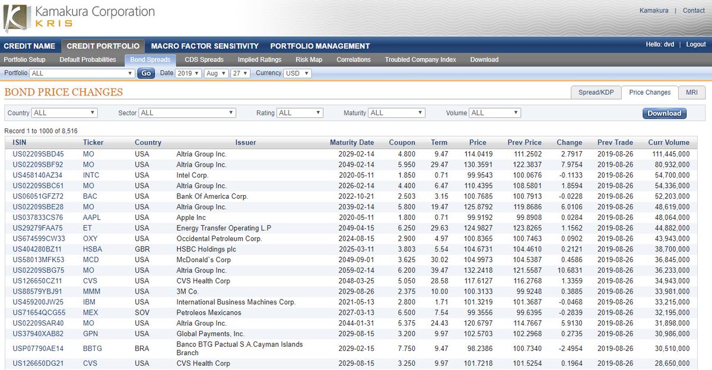Select issuer 3M Co.
This screenshot has height=370, width=712.
pyautogui.click(x=187, y=291)
